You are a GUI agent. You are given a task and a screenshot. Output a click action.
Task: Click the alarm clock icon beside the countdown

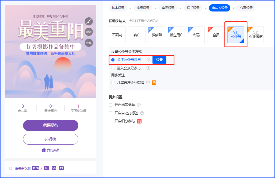11,168
